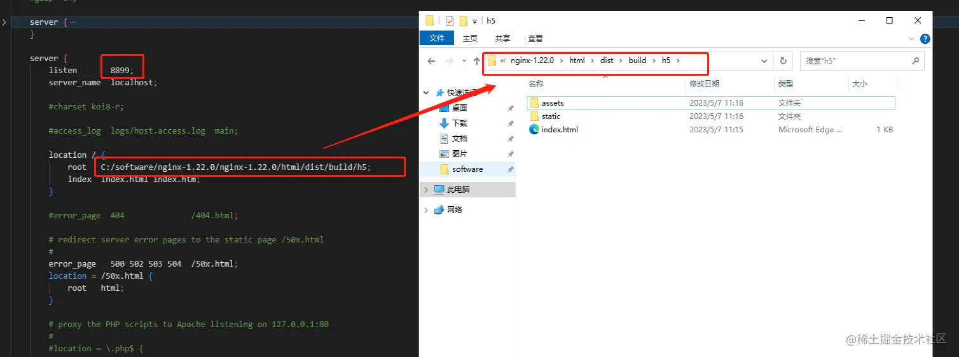Switch to the 共享 ribbon tab

tap(502, 38)
